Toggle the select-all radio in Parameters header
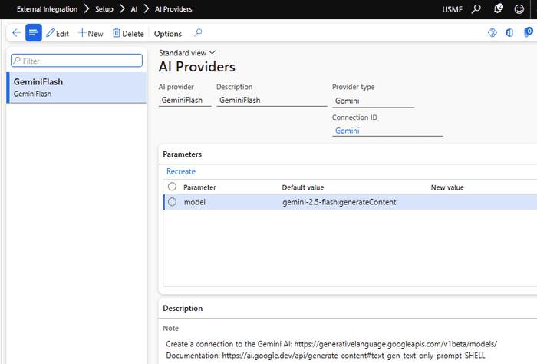 tap(172, 187)
